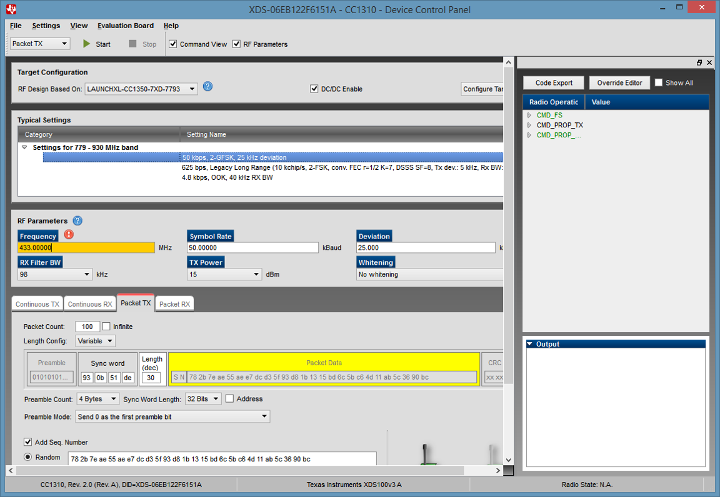Open the Packet TX mode dropdown
The image size is (720, 497).
(40, 44)
